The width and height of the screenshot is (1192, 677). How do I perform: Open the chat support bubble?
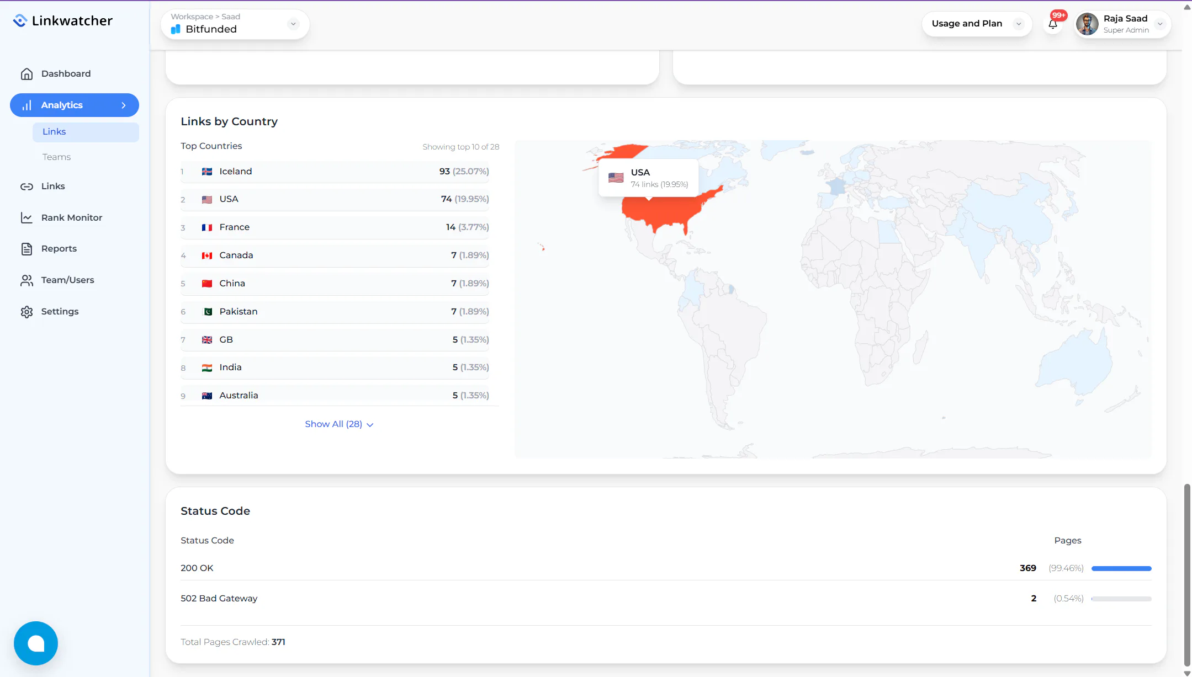36,643
